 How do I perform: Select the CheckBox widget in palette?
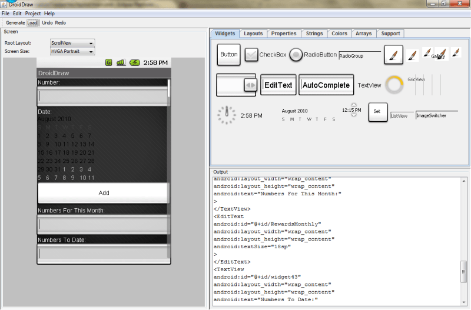click(266, 55)
